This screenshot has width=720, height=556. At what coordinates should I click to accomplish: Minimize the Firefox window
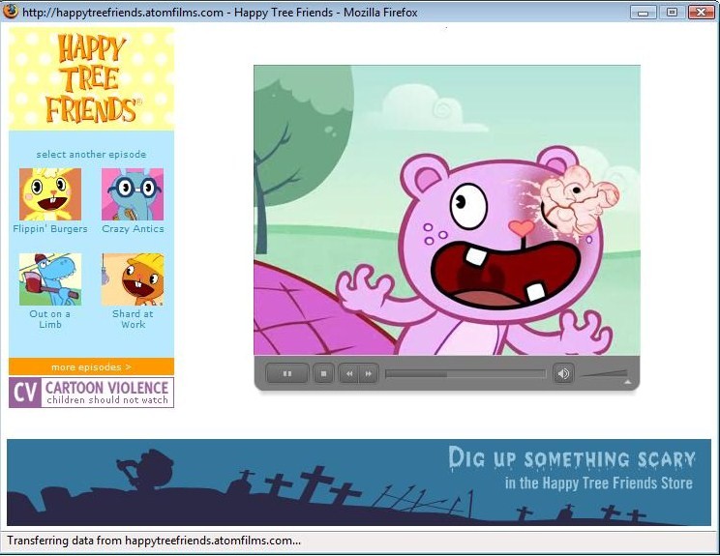pos(643,12)
